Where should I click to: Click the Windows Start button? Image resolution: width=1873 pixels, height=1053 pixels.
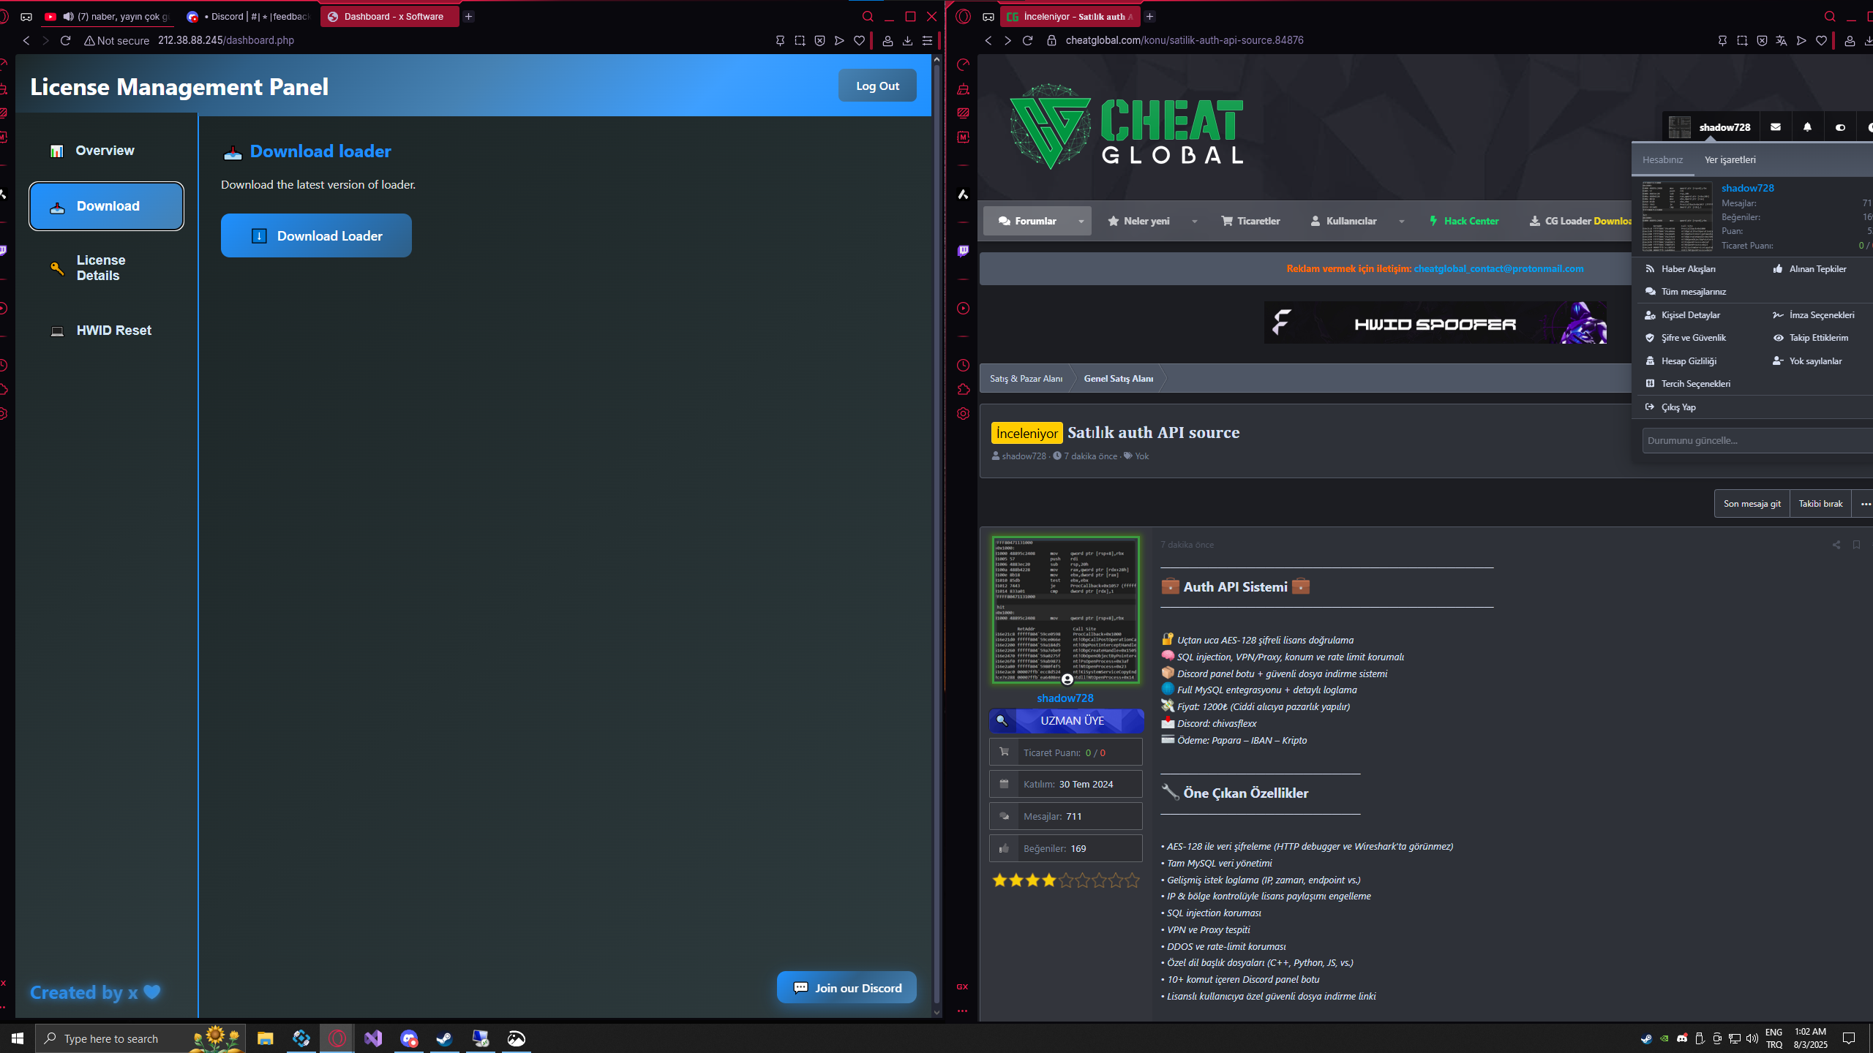pos(18,1038)
